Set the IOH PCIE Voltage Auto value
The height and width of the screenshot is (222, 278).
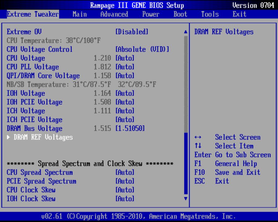[x=125, y=102]
